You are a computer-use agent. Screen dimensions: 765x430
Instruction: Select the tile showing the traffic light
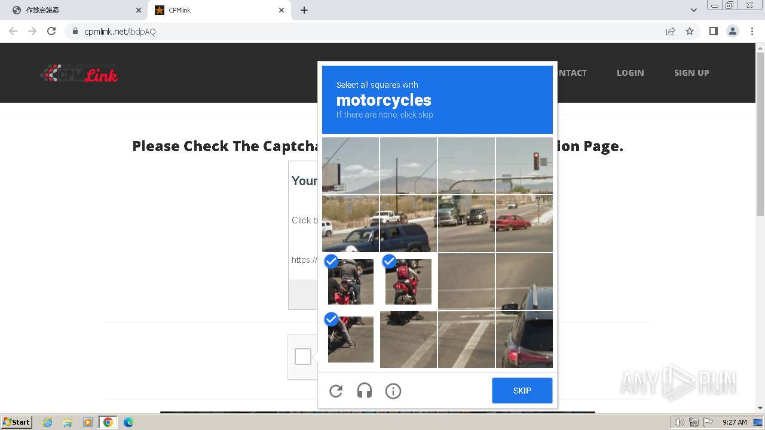pos(524,165)
